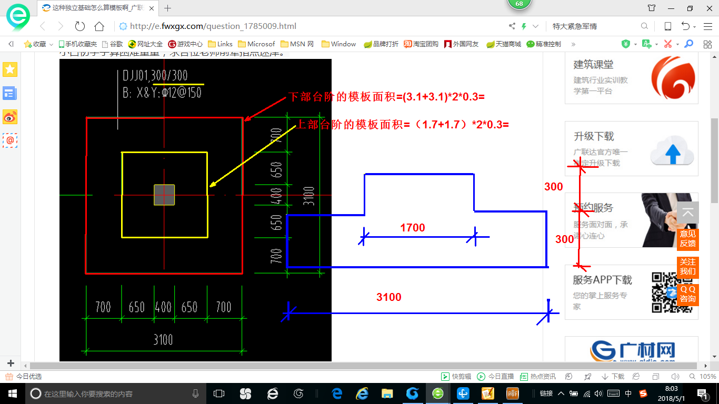This screenshot has height=404, width=719.
Task: Open the 收藏 favorites dropdown
Action: (x=38, y=44)
